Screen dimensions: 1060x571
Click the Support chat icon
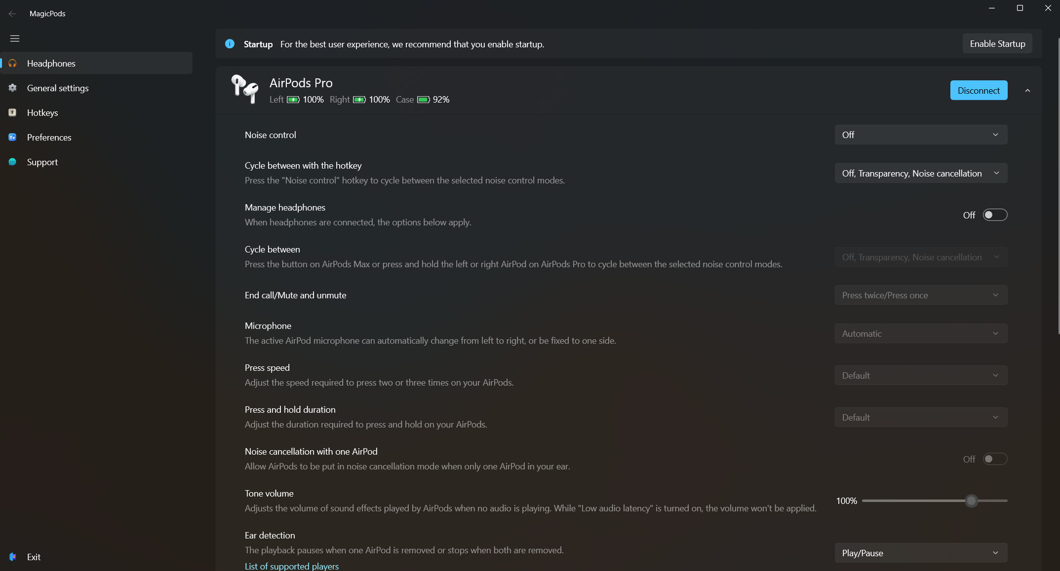coord(13,162)
